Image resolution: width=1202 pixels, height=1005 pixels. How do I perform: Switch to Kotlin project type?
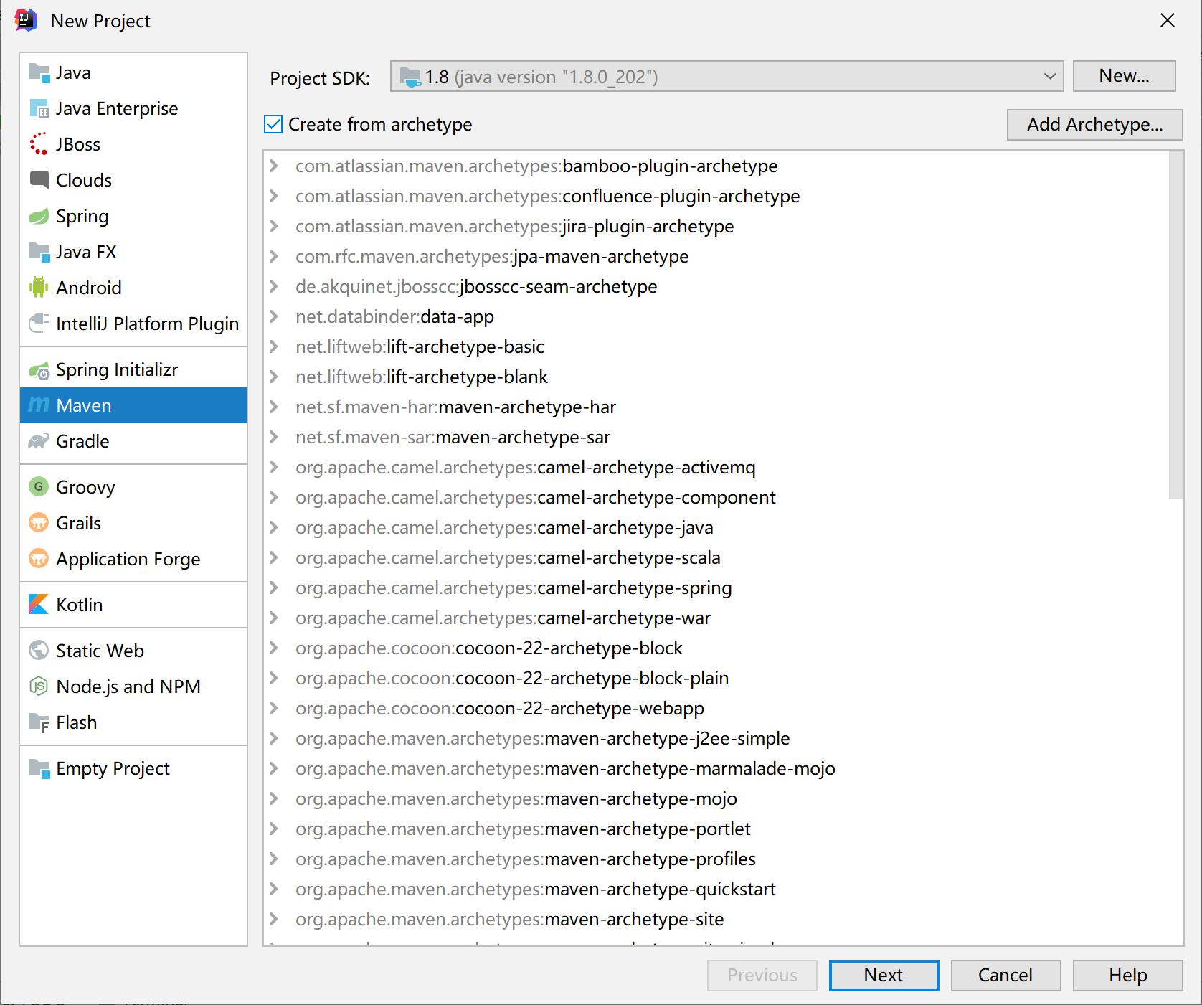pyautogui.click(x=133, y=605)
